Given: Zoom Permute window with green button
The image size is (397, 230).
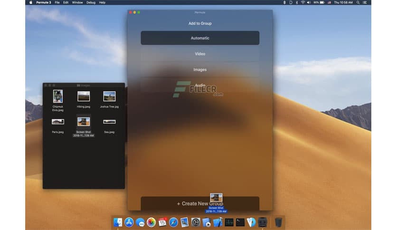Looking at the screenshot, I should pos(139,12).
